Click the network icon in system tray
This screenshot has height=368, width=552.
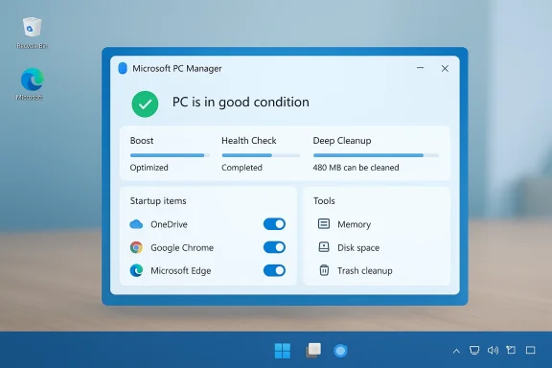point(474,350)
